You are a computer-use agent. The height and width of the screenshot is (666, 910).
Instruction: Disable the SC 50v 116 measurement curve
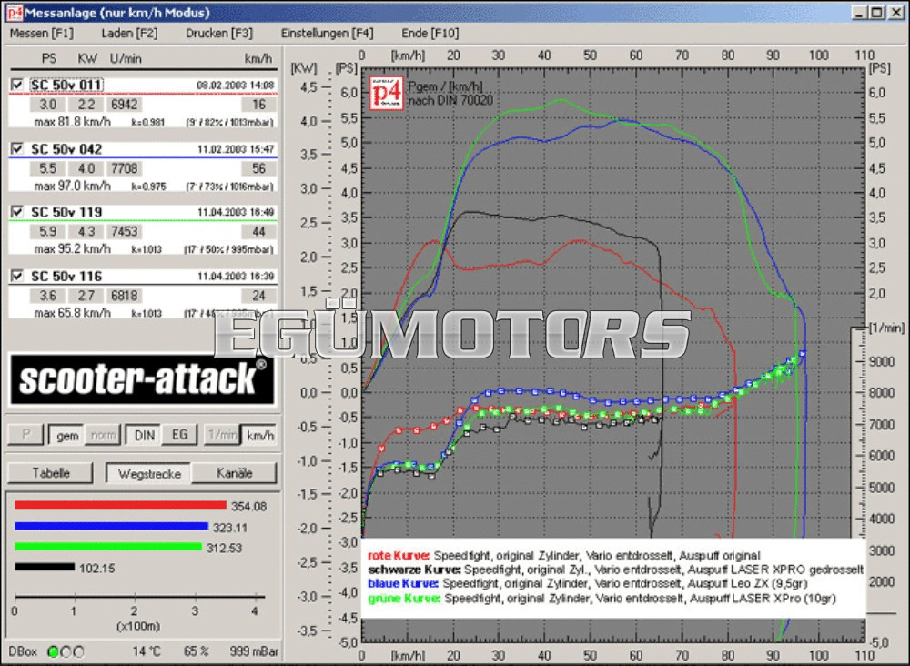coord(17,276)
